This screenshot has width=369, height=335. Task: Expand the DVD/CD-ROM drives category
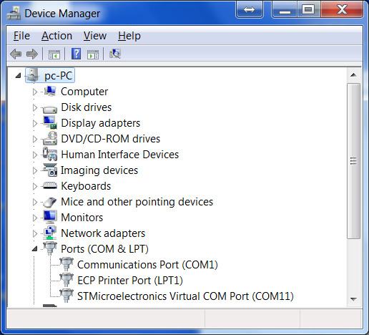click(35, 139)
